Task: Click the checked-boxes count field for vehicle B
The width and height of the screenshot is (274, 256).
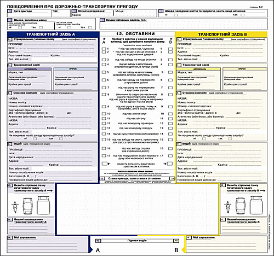Action: pyautogui.click(x=170, y=164)
